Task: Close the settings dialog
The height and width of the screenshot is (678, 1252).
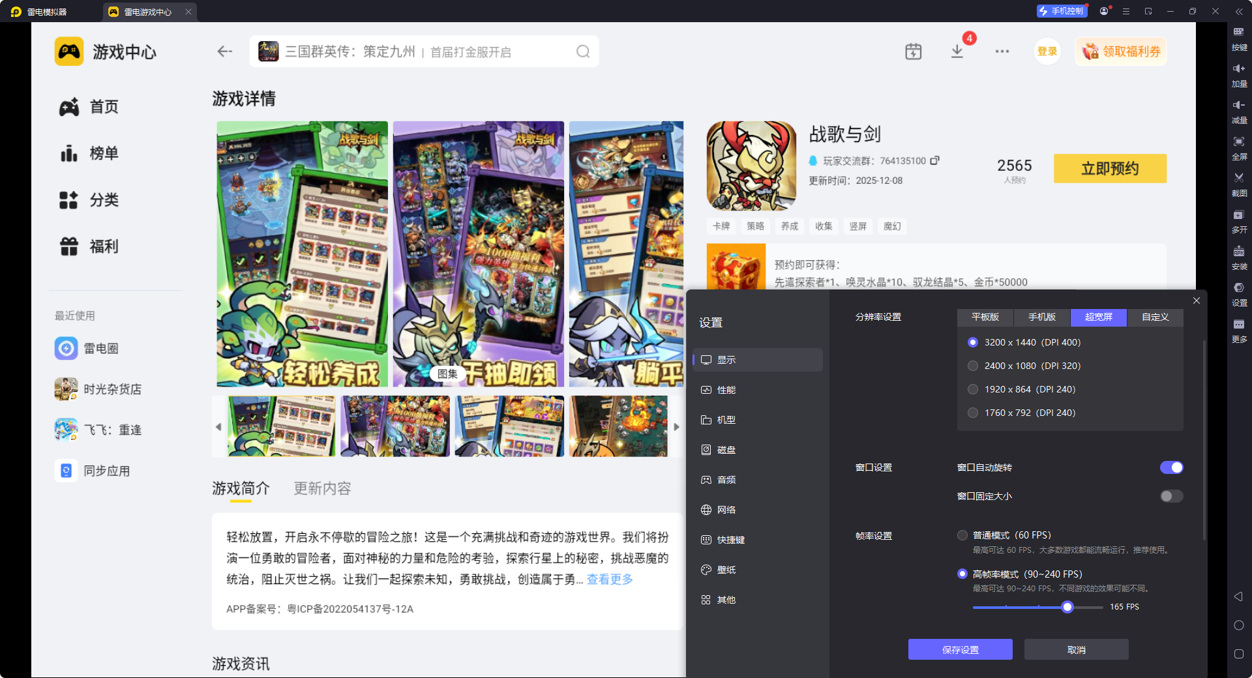Action: coord(1197,301)
